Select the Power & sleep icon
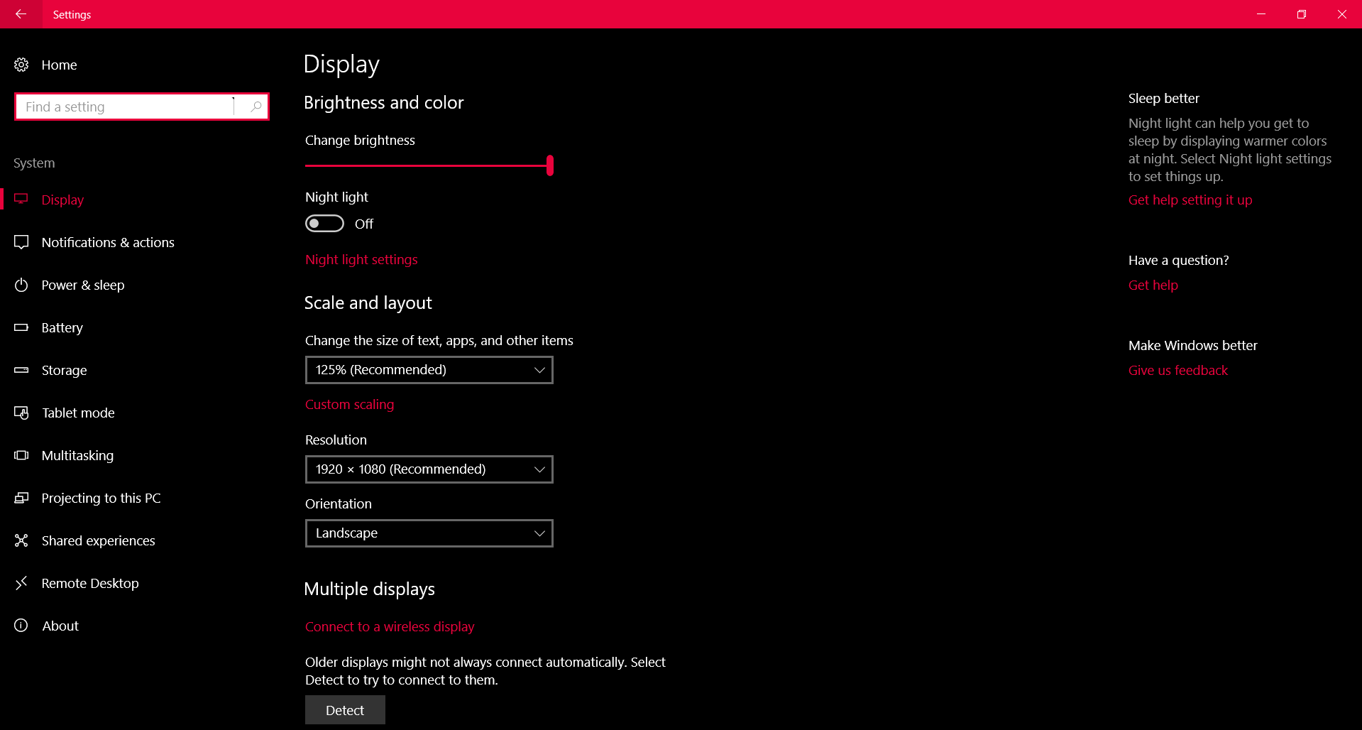1362x730 pixels. tap(21, 285)
